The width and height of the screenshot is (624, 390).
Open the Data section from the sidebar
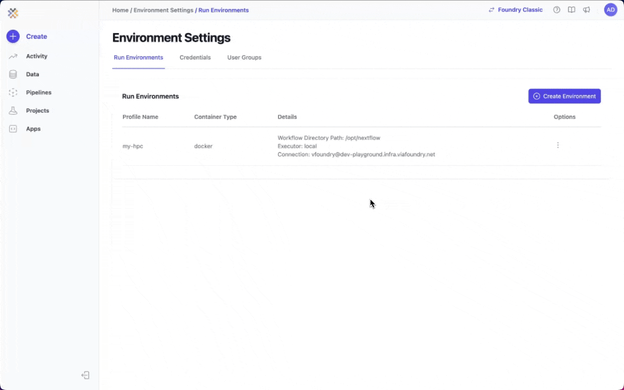(x=13, y=74)
